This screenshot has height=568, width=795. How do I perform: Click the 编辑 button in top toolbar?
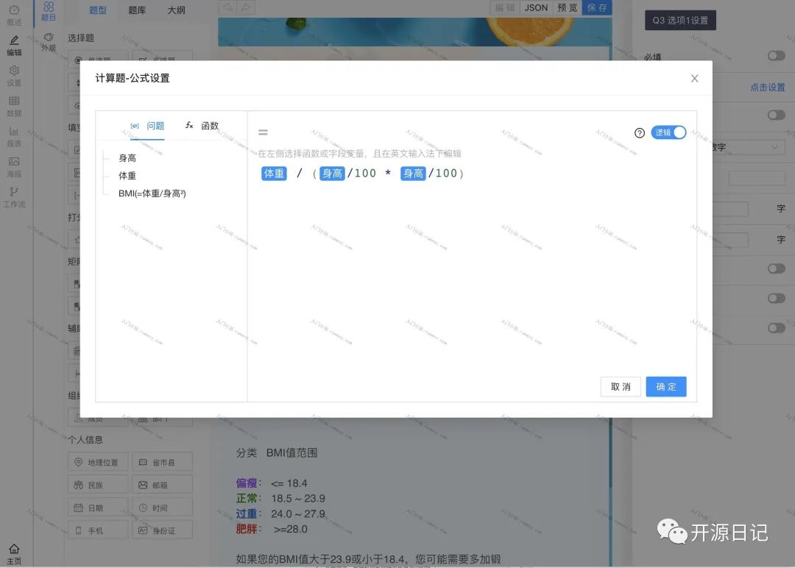(x=505, y=7)
